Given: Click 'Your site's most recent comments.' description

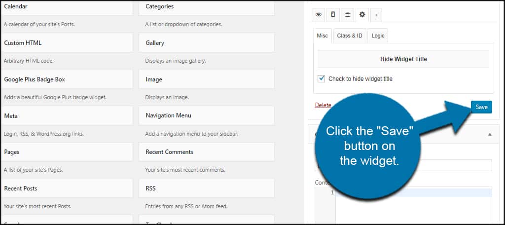Looking at the screenshot, I should (x=185, y=170).
